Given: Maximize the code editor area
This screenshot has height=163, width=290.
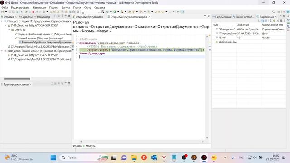Looking at the screenshot, I should pyautogui.click(x=208, y=16).
